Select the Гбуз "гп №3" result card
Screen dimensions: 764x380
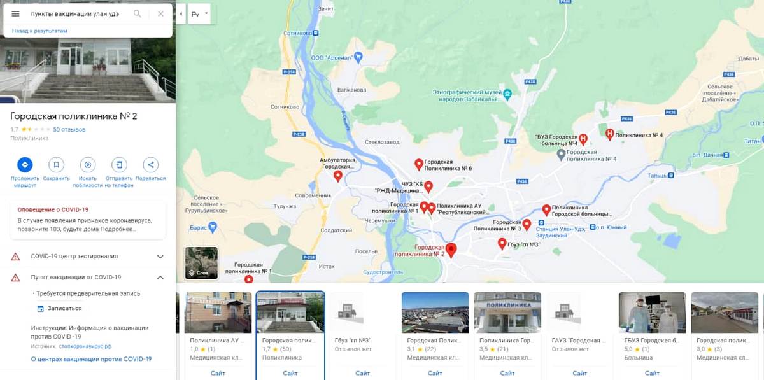[362, 335]
